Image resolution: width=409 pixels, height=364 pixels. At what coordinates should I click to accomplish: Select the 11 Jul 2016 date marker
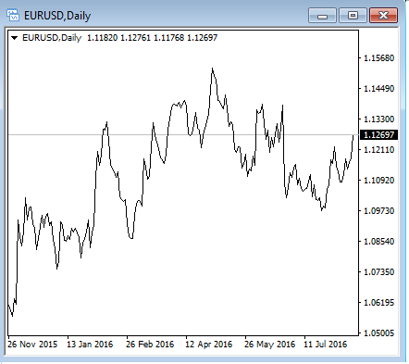click(x=326, y=345)
